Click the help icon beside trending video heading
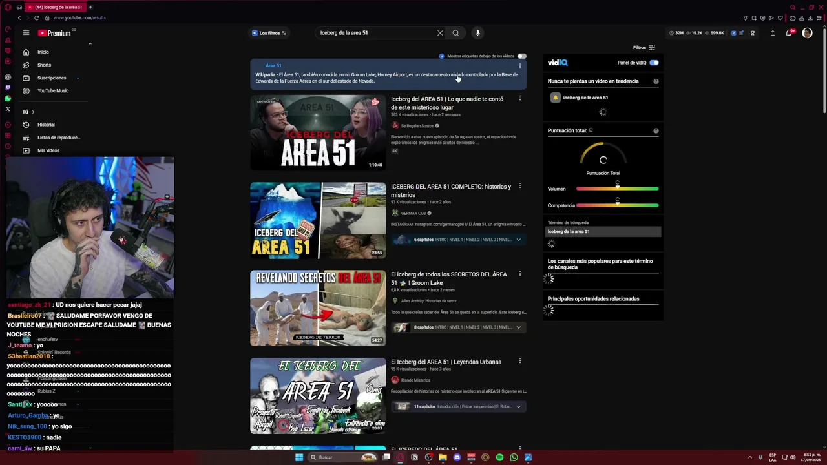827x465 pixels. 656,81
